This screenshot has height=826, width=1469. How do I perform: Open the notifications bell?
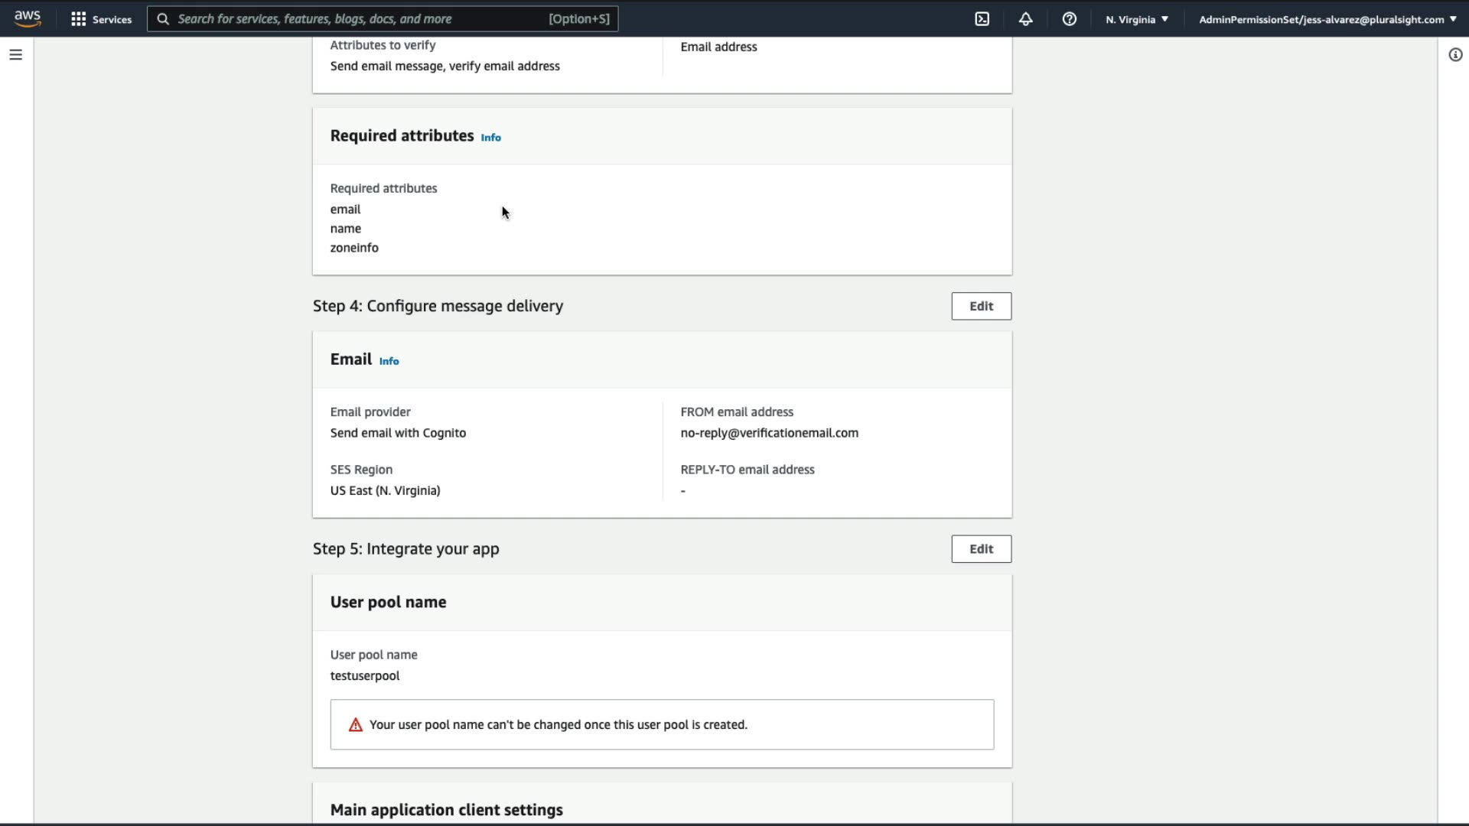tap(1026, 19)
